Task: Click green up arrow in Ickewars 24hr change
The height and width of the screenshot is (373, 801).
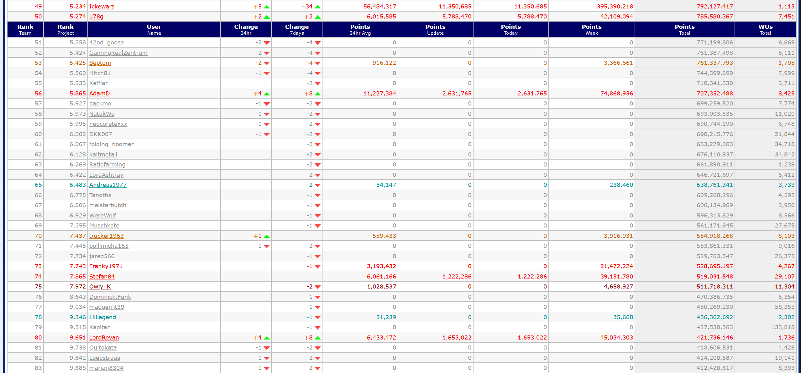Action: pyautogui.click(x=266, y=7)
